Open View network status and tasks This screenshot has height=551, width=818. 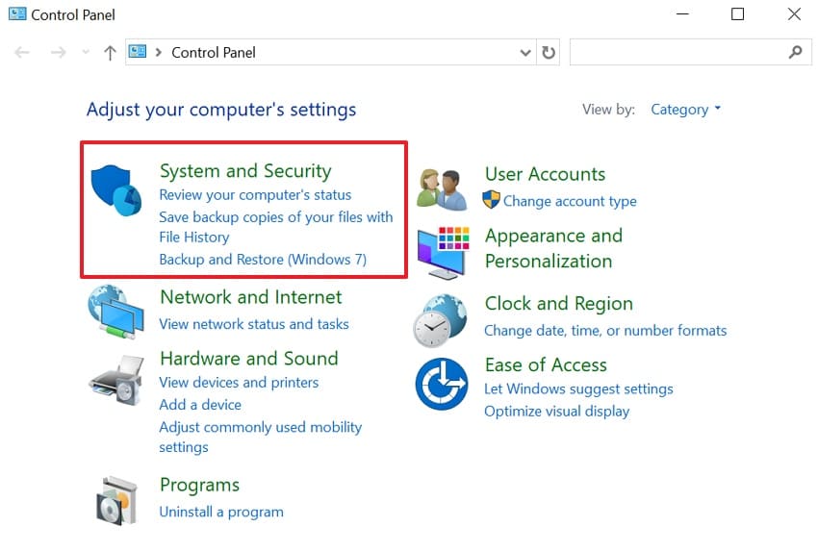pos(253,324)
